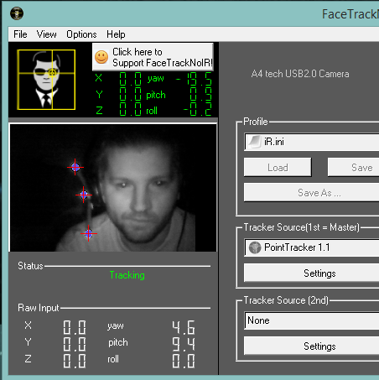Open the File menu
This screenshot has width=379, height=380.
coord(20,34)
